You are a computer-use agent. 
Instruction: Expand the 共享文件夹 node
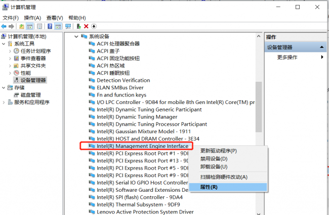(10, 66)
